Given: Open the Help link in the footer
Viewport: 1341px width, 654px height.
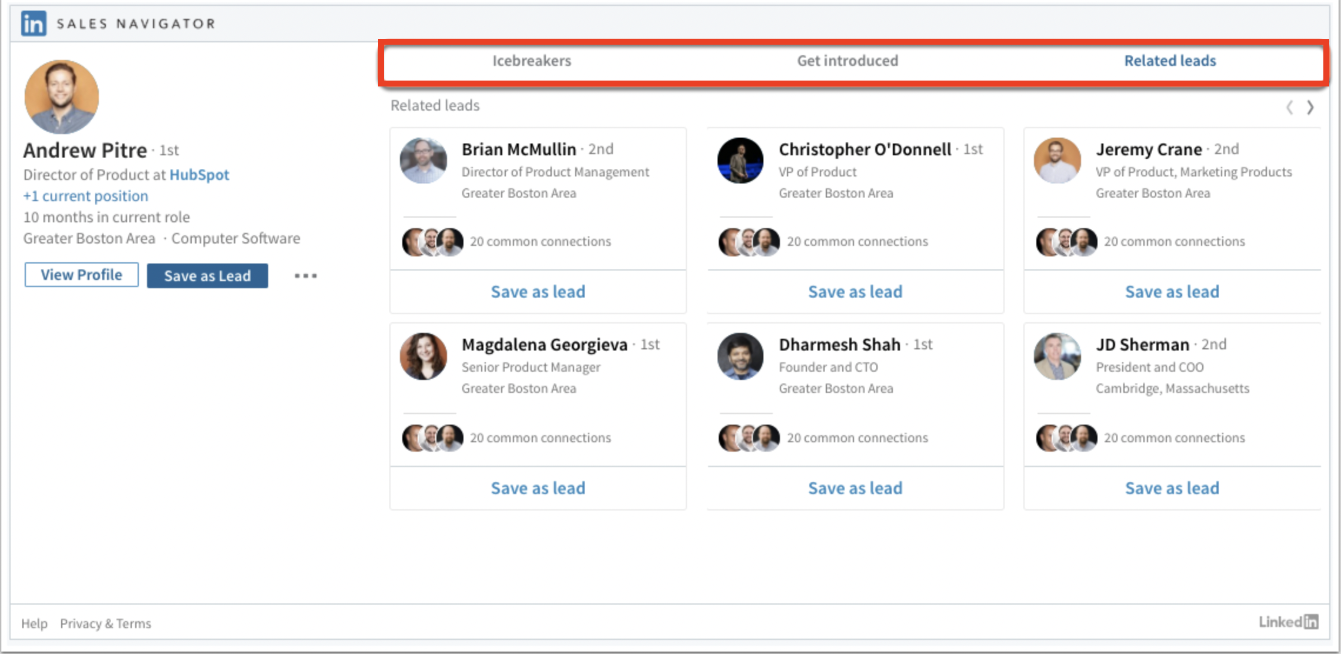Looking at the screenshot, I should pos(34,623).
